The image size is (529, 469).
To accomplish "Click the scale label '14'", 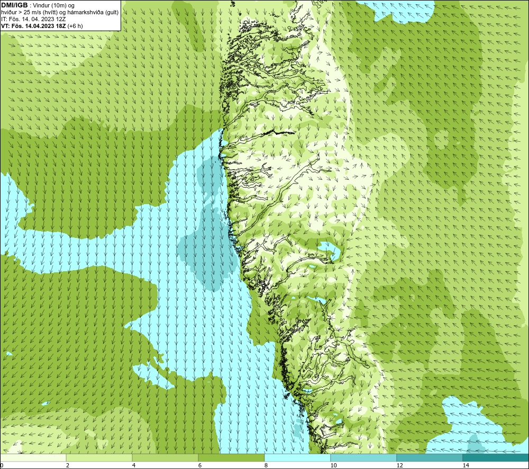I will pos(466,466).
